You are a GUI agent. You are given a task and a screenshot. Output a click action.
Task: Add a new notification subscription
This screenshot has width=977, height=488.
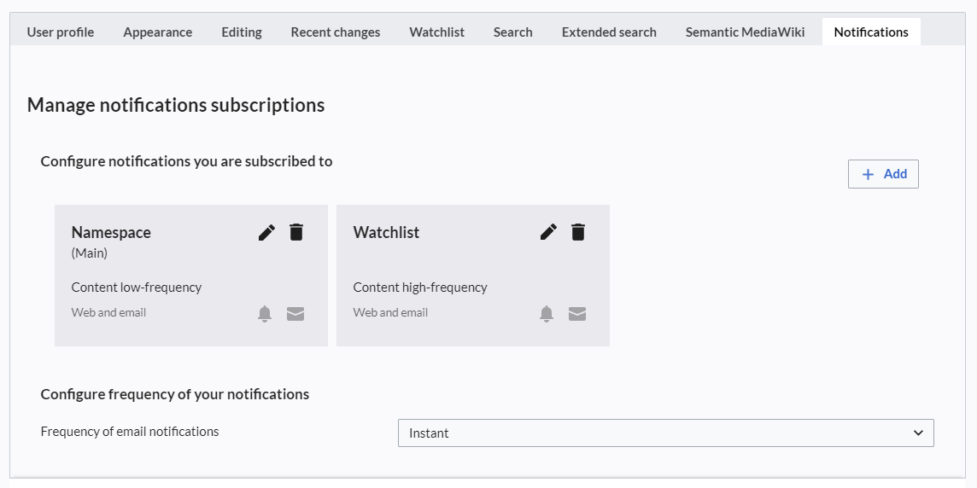click(x=883, y=174)
